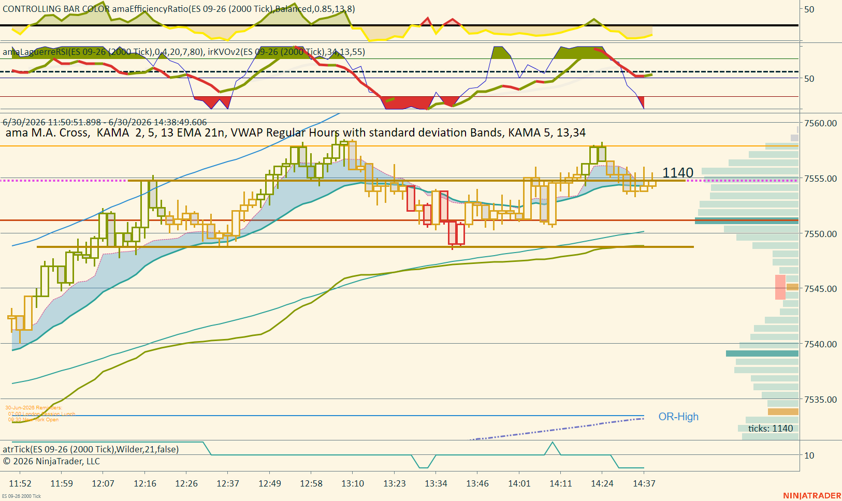Click the 11:52 time axis label
The width and height of the screenshot is (842, 501).
tap(20, 483)
